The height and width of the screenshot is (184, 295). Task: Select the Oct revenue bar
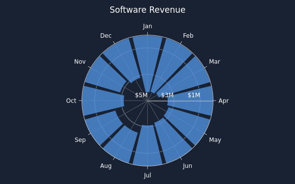click(x=103, y=101)
